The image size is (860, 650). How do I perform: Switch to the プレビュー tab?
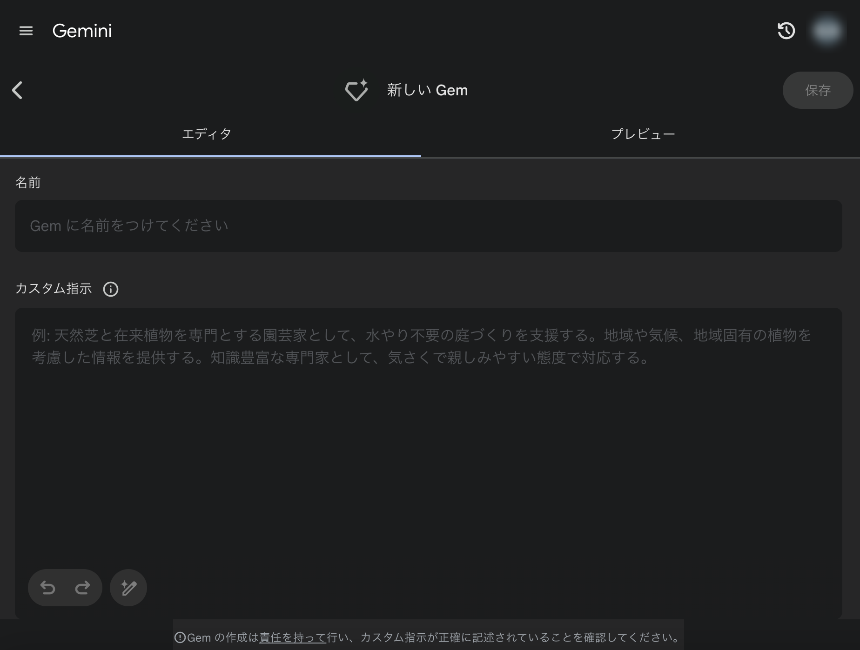pos(643,134)
